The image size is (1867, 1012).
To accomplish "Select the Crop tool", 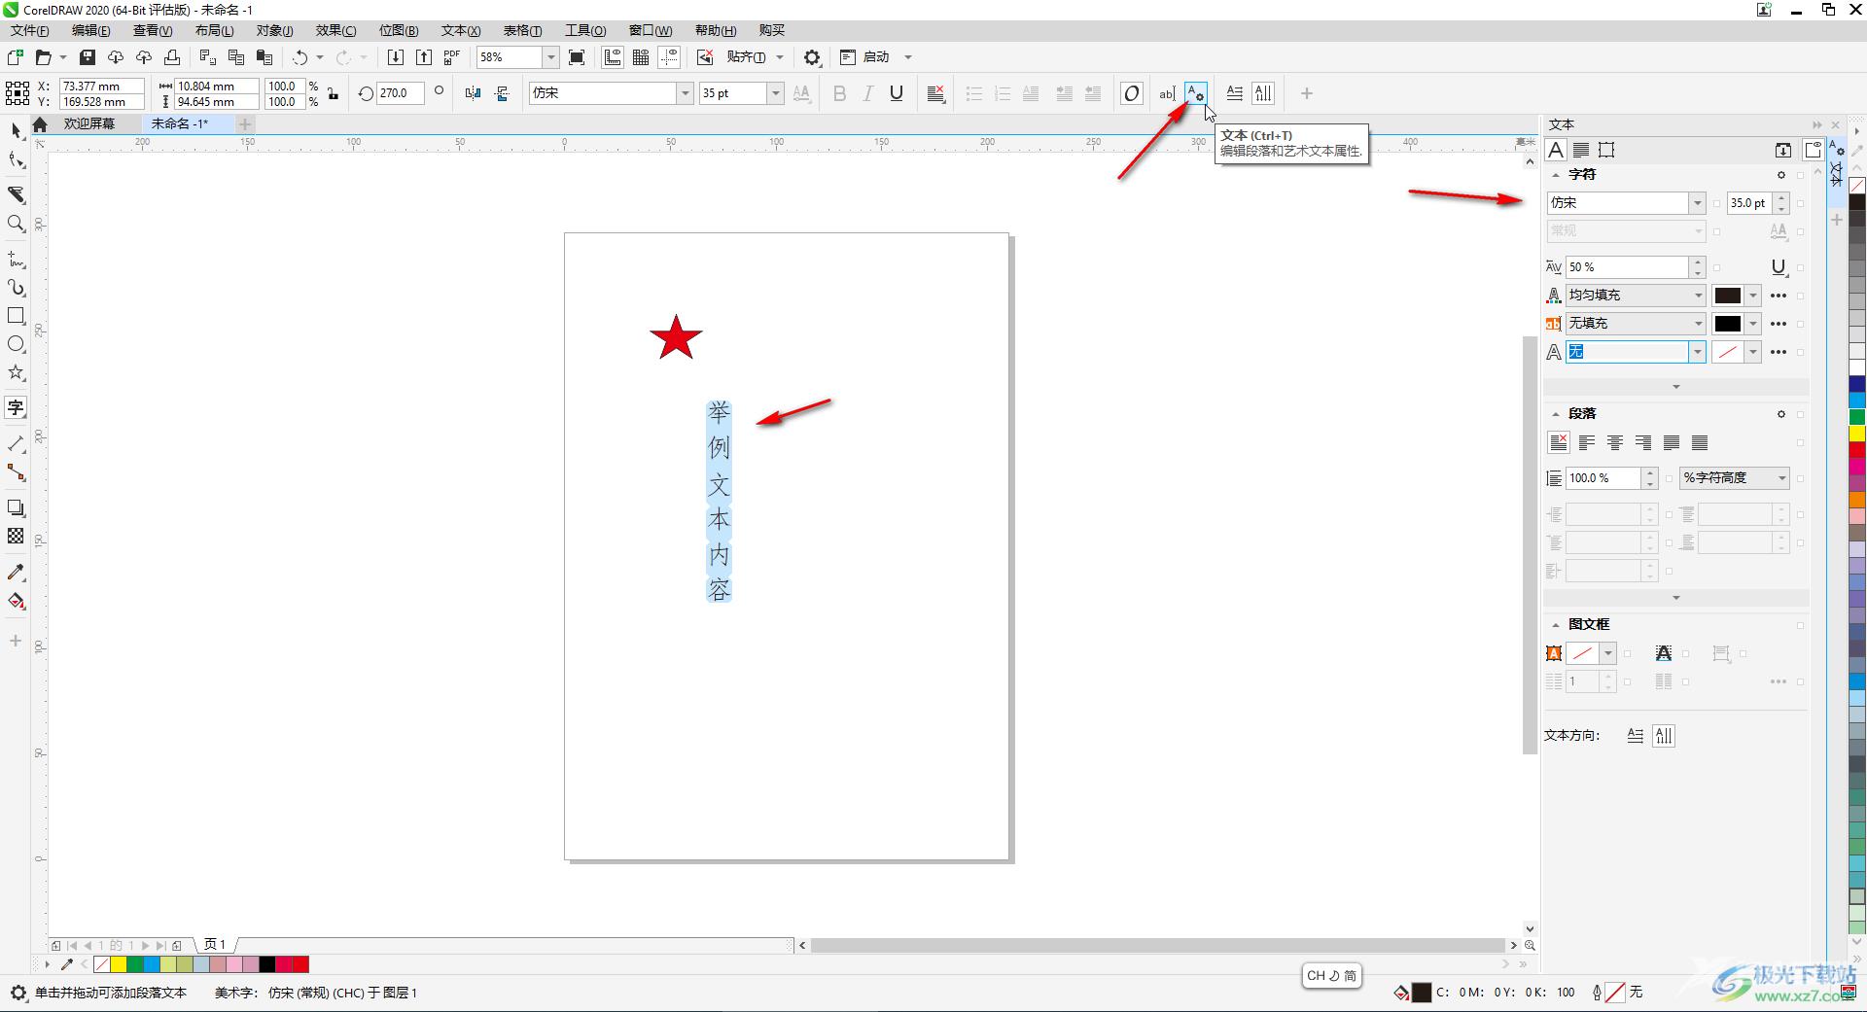I will coord(16,194).
